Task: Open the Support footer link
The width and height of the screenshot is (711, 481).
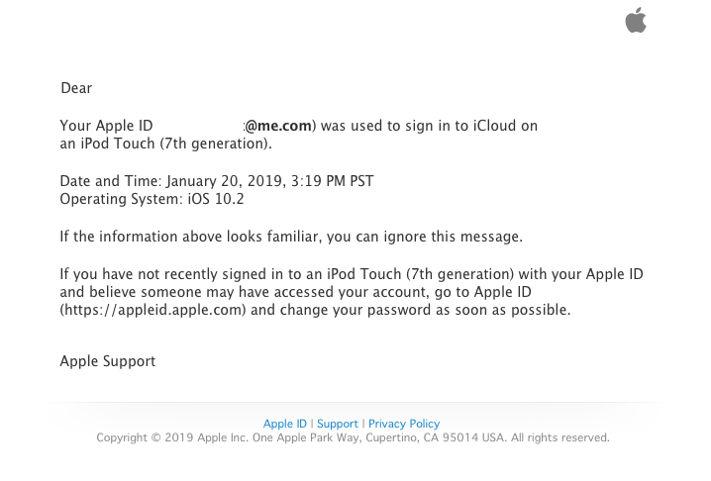Action: tap(338, 424)
